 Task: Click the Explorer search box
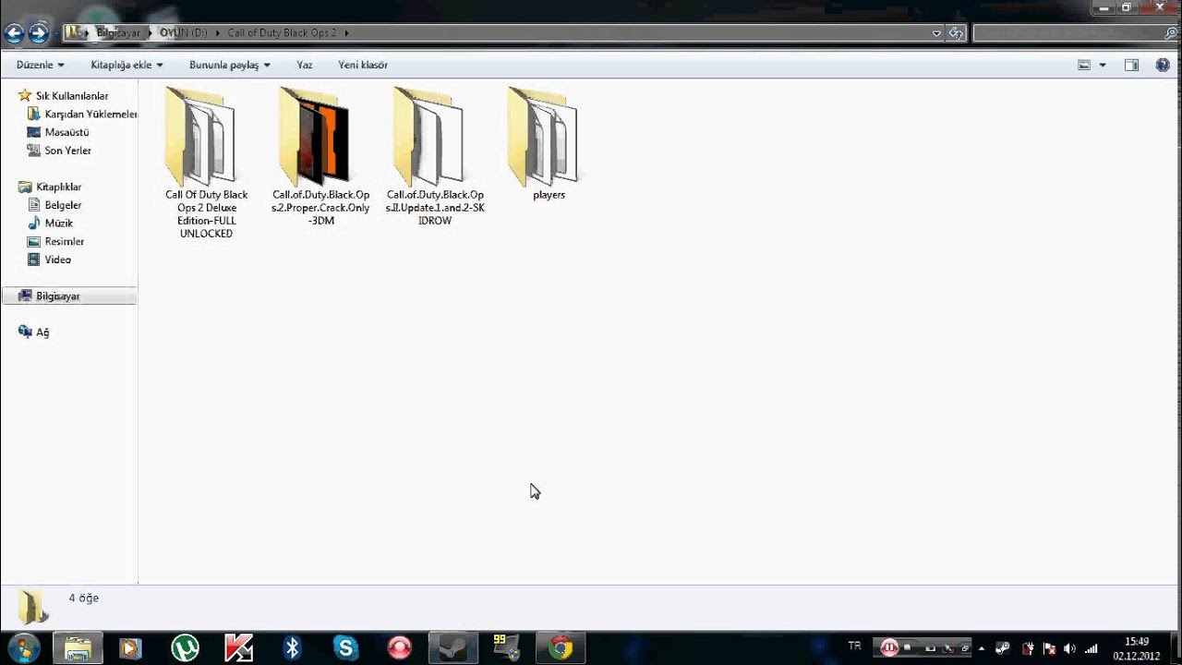(1073, 33)
